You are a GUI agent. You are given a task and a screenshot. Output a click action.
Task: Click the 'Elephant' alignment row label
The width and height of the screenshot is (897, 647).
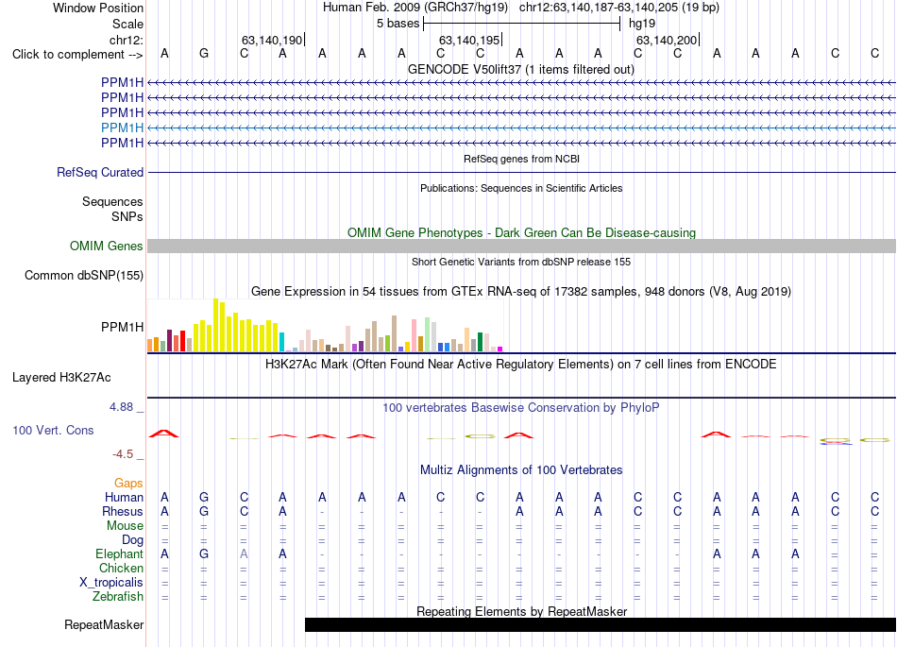pyautogui.click(x=119, y=553)
